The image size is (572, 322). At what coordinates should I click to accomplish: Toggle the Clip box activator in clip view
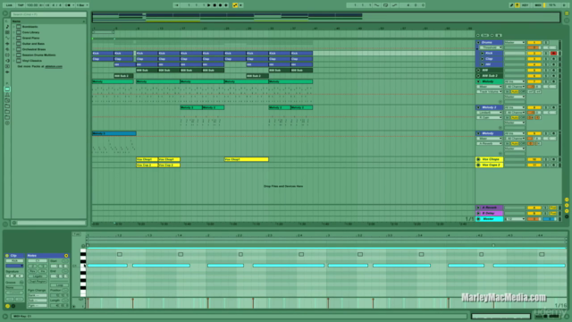[x=7, y=256]
